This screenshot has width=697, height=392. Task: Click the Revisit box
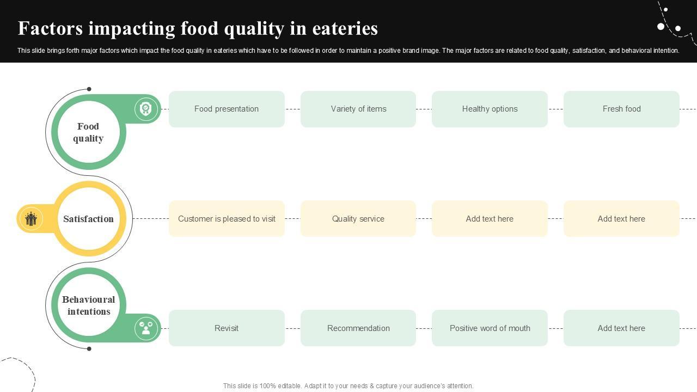227,328
